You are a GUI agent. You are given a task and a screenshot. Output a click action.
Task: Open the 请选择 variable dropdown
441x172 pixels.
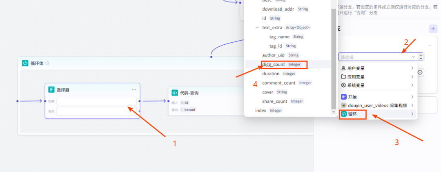(x=378, y=57)
